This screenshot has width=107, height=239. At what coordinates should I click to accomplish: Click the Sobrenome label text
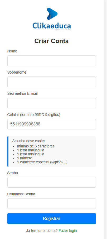(17, 73)
